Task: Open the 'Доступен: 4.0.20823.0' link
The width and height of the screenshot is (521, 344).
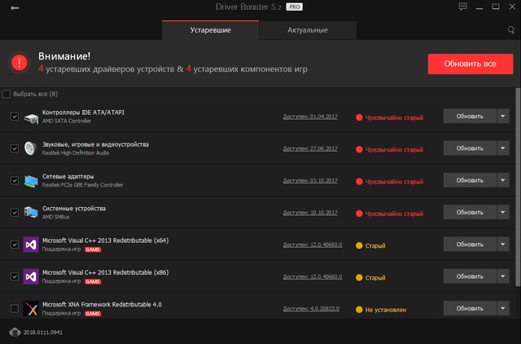Action: [311, 308]
